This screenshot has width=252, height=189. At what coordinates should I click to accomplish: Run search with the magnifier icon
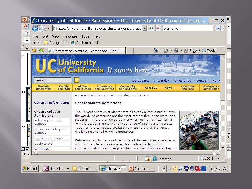218,28
